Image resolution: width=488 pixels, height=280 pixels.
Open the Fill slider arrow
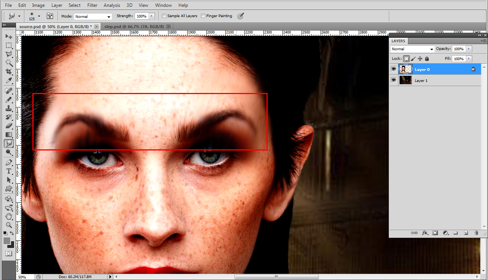469,59
